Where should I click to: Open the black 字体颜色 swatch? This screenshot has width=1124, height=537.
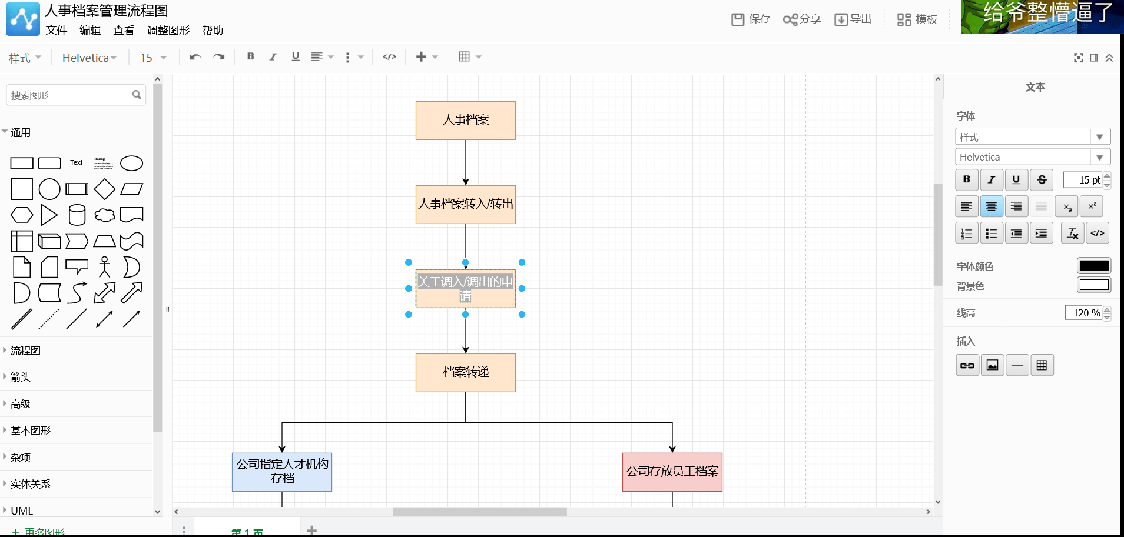(1093, 266)
